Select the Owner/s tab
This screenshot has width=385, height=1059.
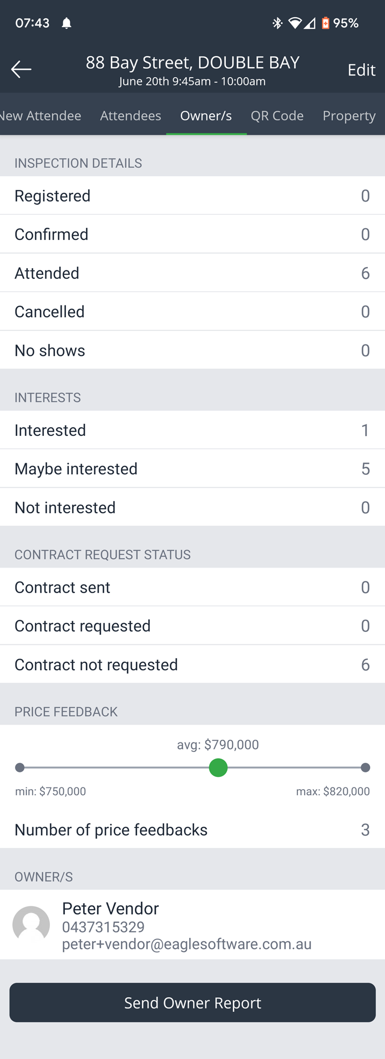tap(206, 116)
